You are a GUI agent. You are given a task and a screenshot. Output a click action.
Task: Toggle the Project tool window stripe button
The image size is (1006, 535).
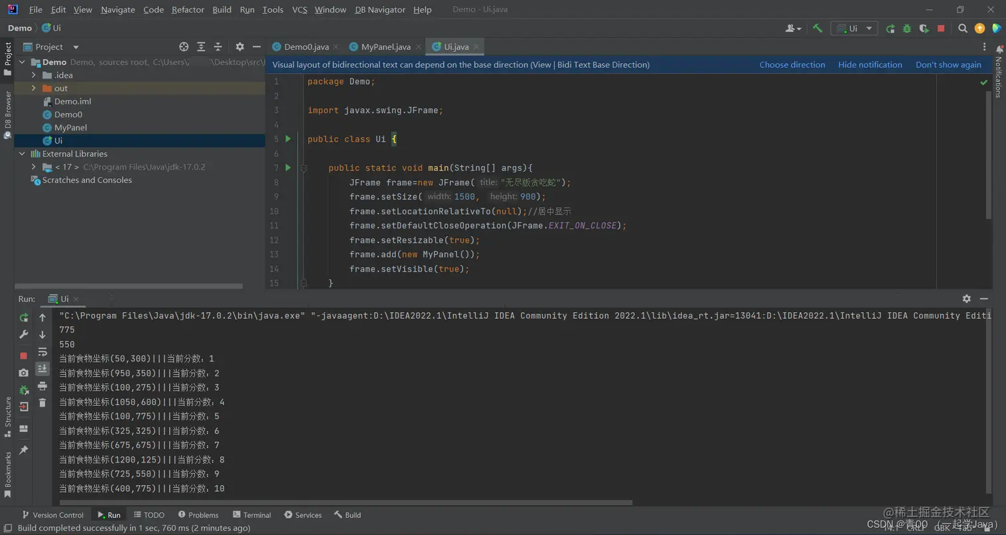pyautogui.click(x=7, y=59)
